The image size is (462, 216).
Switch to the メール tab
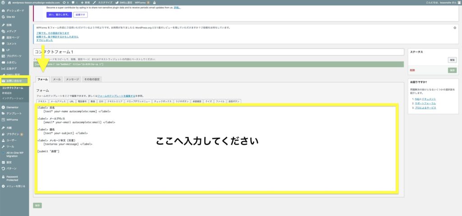click(x=56, y=79)
